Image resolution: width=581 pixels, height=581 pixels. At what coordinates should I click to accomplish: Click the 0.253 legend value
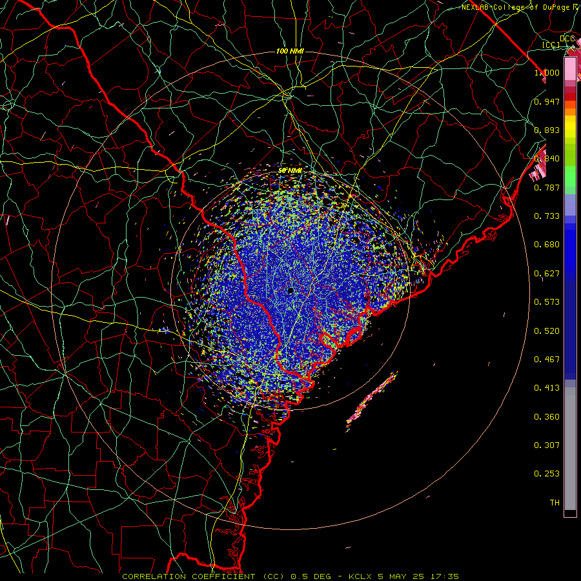547,474
